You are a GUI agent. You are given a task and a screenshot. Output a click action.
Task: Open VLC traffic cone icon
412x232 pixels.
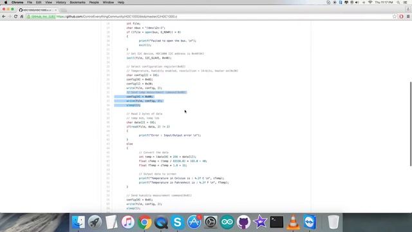pos(294,222)
